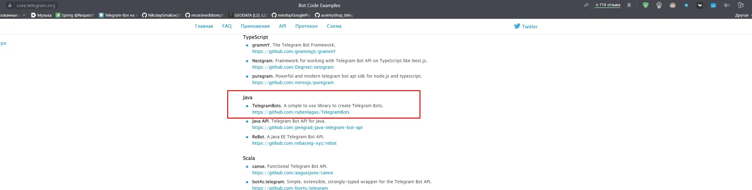Viewport: 752px width, 190px height.
Task: Open the green shield adblock extension
Action: pyautogui.click(x=645, y=5)
